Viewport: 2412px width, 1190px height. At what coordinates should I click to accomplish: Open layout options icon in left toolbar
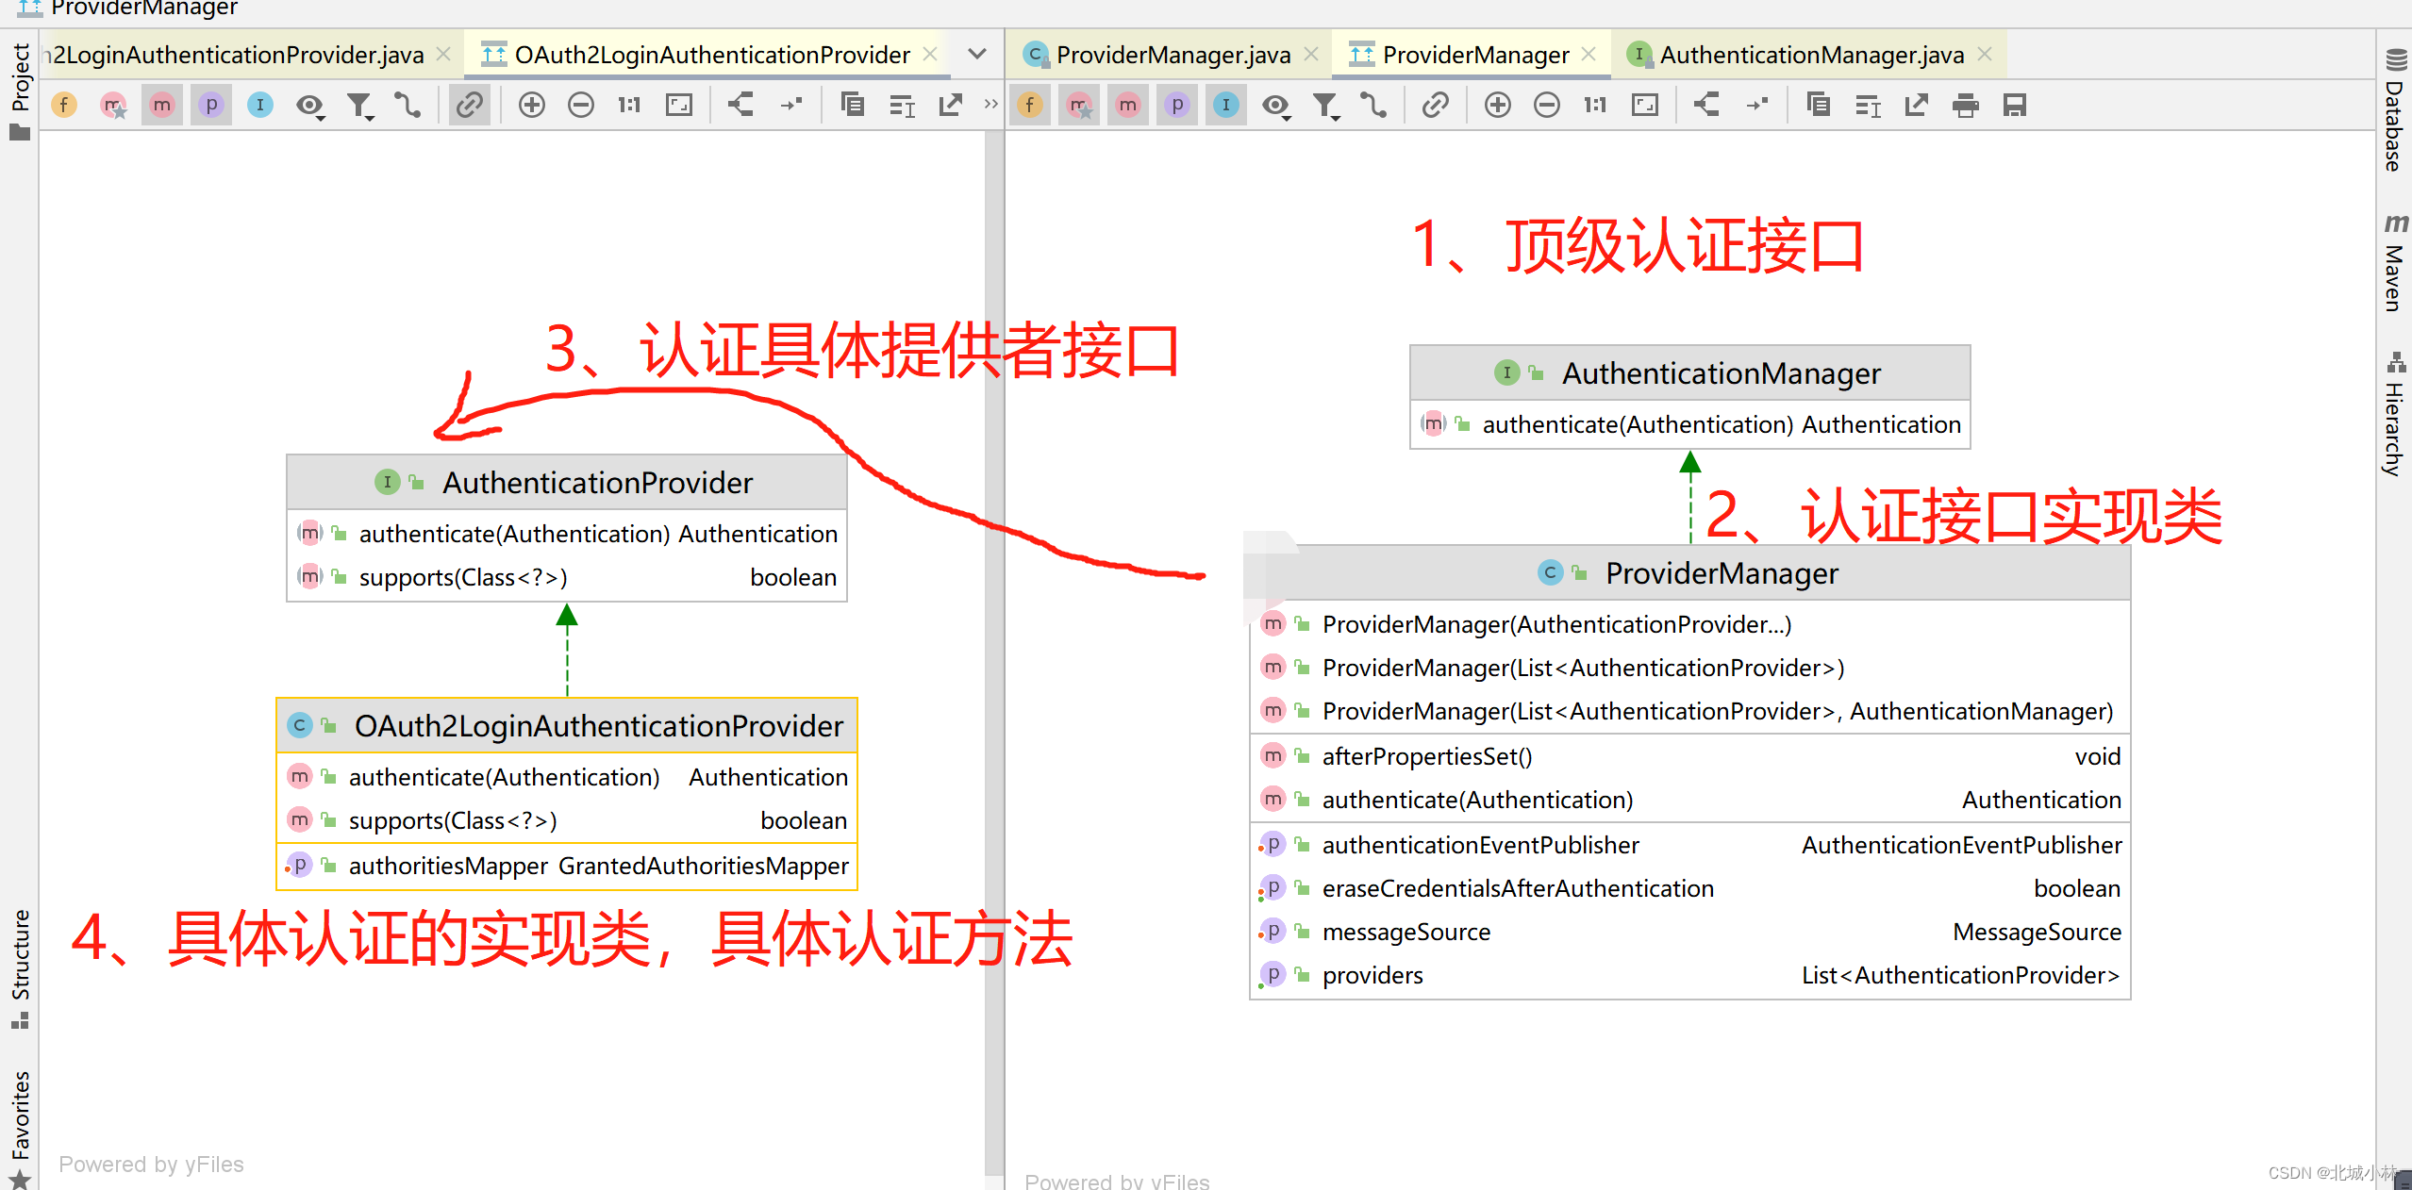pyautogui.click(x=902, y=106)
